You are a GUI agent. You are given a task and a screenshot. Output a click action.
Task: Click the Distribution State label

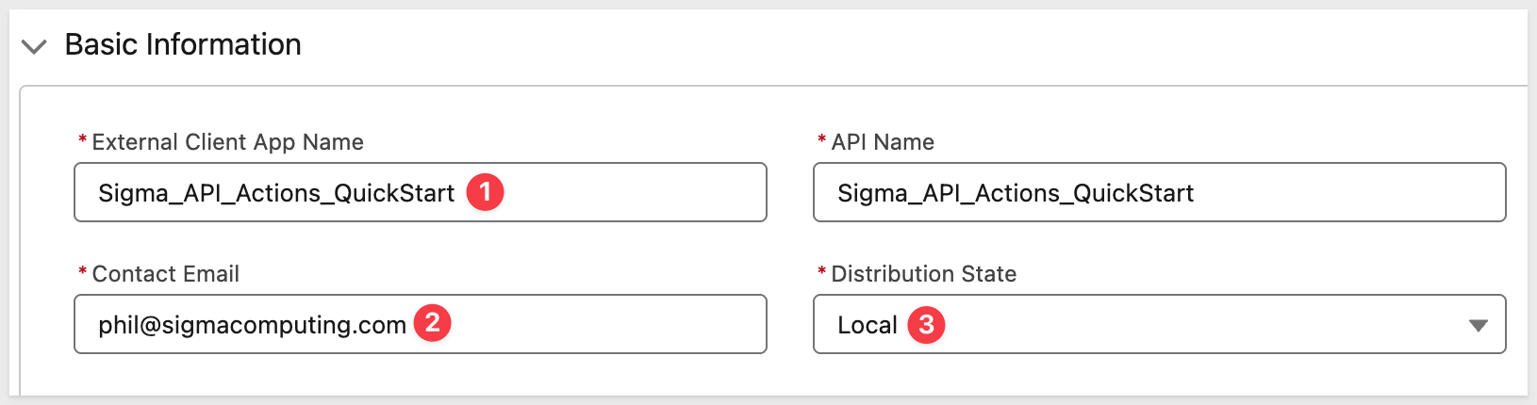923,274
